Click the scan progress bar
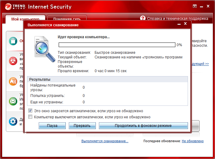215x159 pixels. (x=117, y=45)
